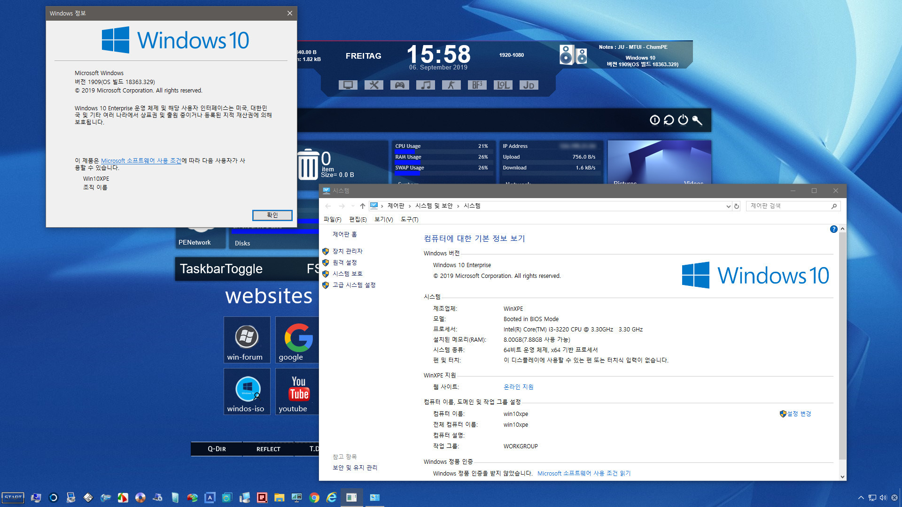Click 사용 조건 읽기 link at bottom
Image resolution: width=902 pixels, height=507 pixels.
(584, 473)
